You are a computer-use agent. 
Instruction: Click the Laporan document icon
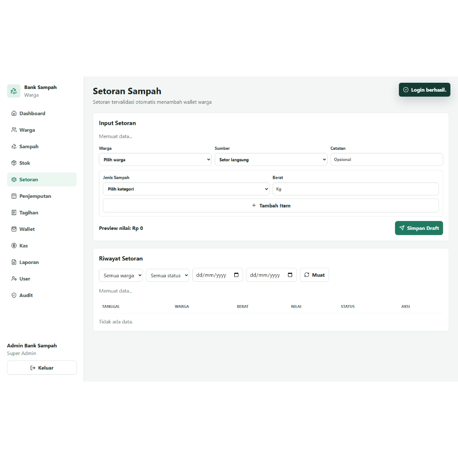(14, 262)
